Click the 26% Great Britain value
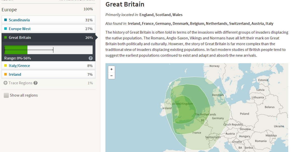 [x=89, y=38]
